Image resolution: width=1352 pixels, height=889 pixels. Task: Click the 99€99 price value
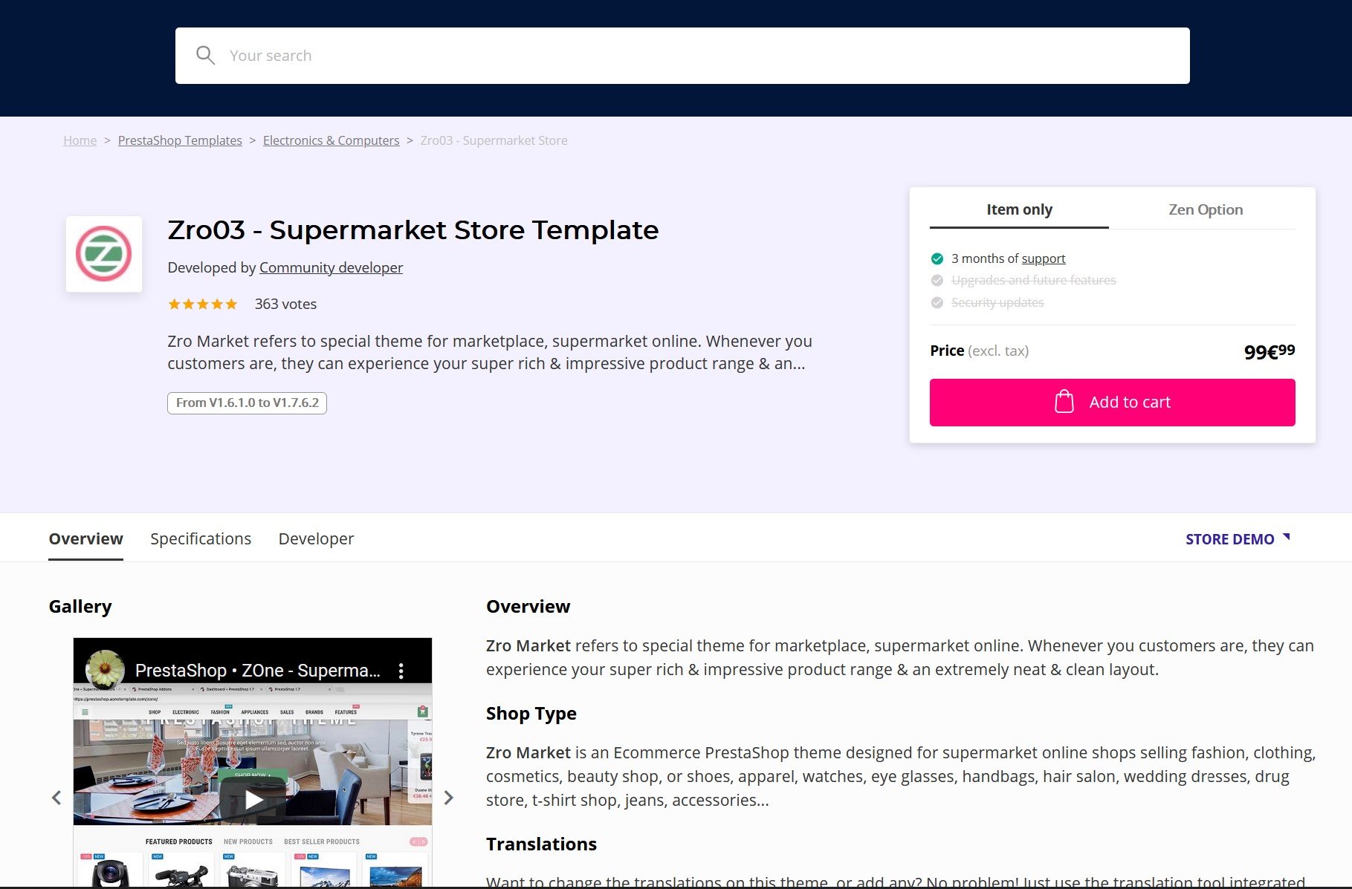click(1269, 351)
